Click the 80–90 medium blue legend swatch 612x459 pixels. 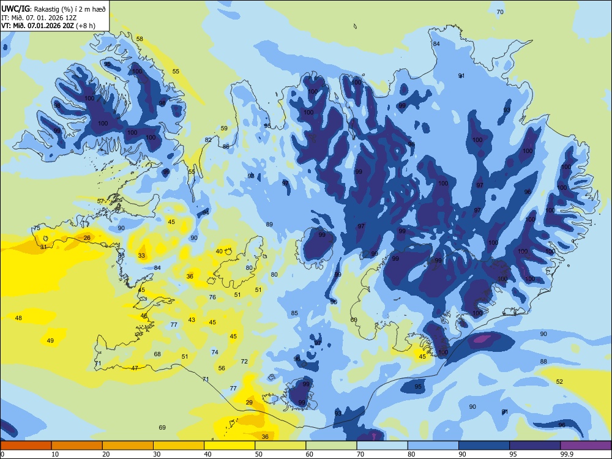click(433, 446)
